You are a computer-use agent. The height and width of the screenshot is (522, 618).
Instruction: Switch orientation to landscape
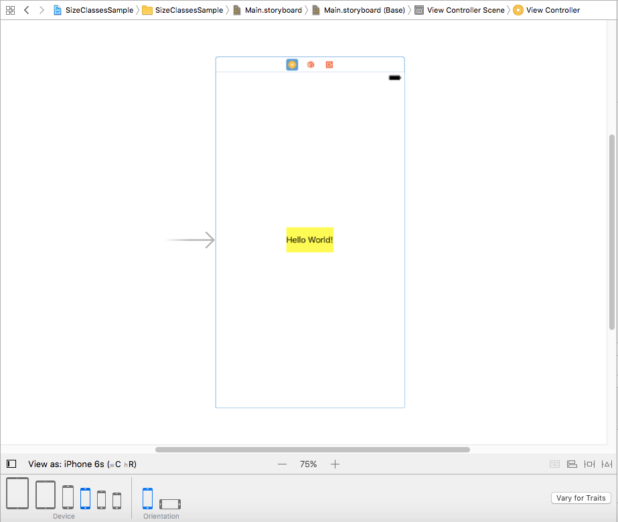(x=170, y=504)
